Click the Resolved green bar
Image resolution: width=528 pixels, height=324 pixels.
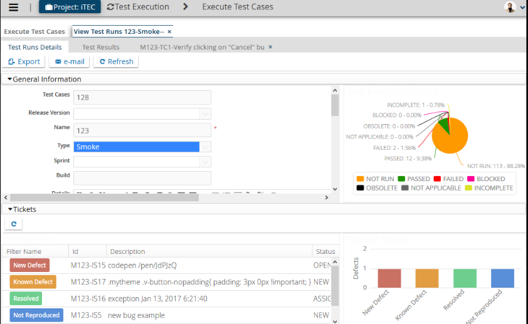coord(465,278)
